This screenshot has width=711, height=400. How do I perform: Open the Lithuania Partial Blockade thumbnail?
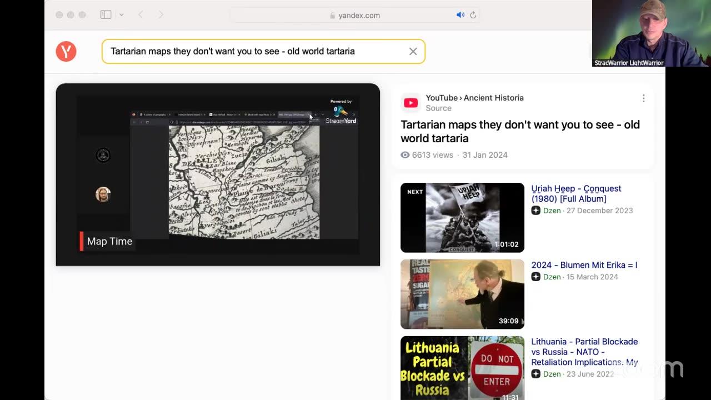tap(462, 368)
